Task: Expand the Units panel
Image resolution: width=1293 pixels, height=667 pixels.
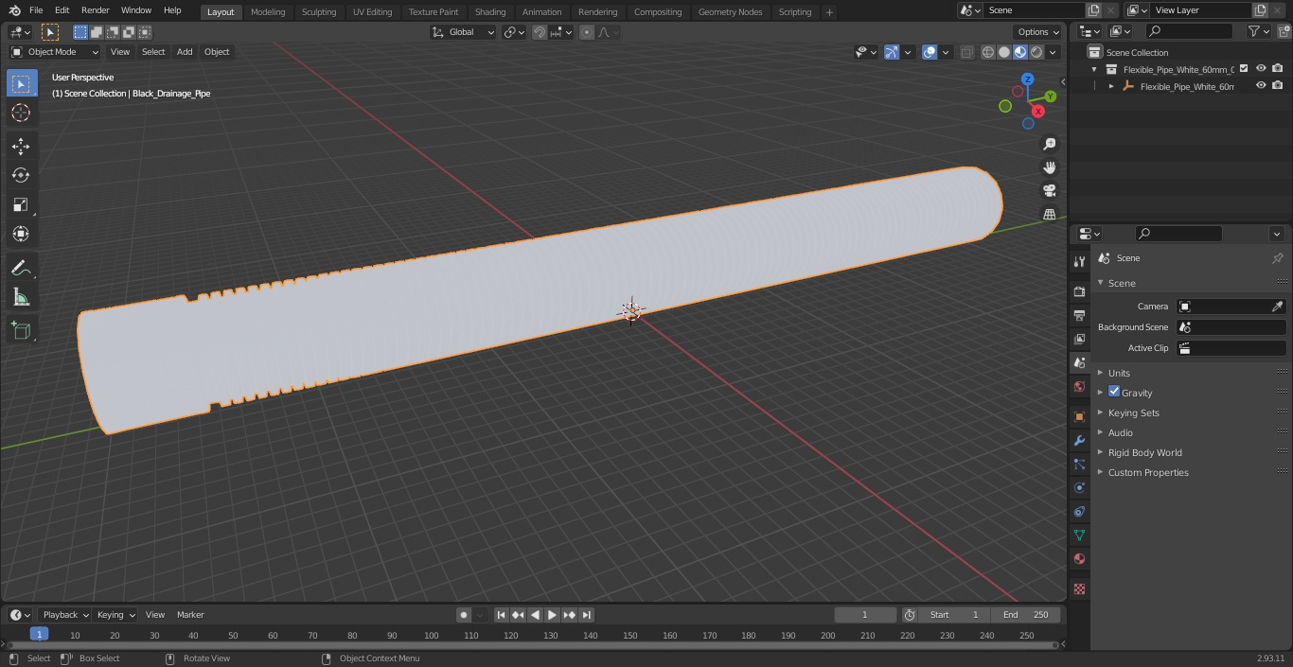Action: click(x=1119, y=373)
